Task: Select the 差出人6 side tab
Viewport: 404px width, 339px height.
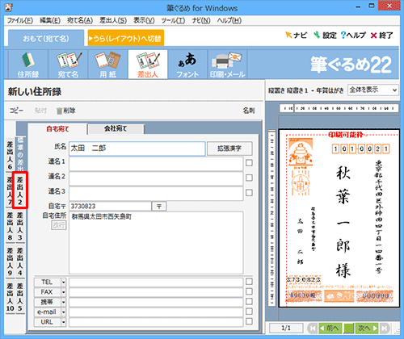Action: point(10,155)
